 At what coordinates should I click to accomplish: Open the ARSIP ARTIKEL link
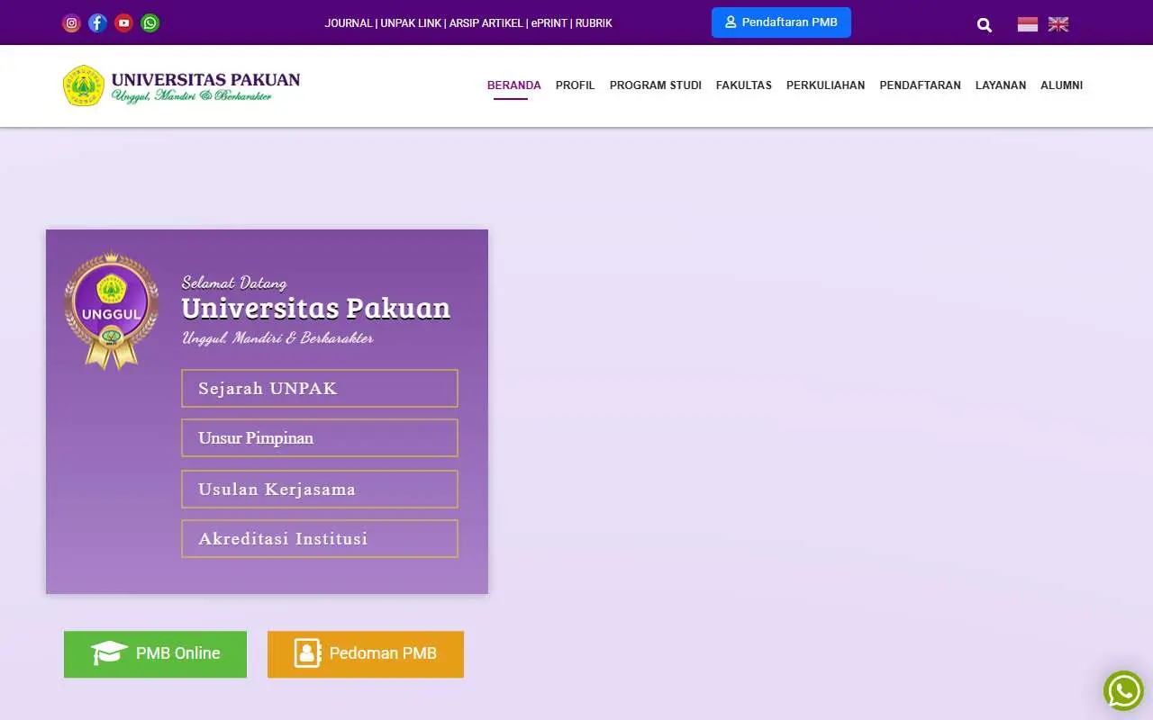[x=486, y=23]
